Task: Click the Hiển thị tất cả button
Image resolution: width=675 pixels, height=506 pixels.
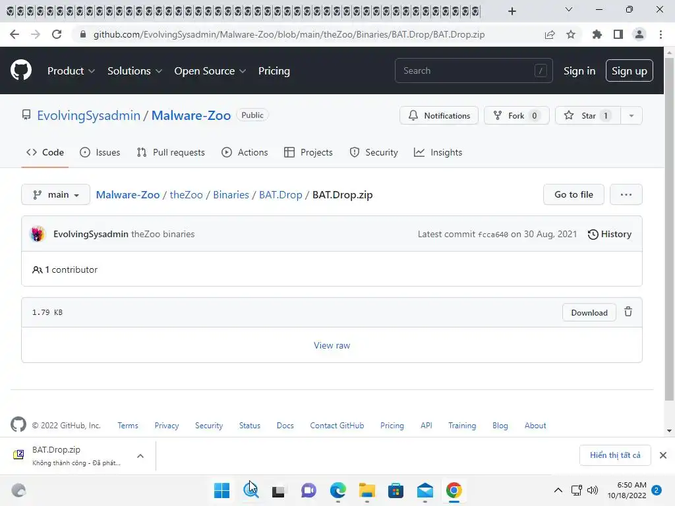Action: 615,455
